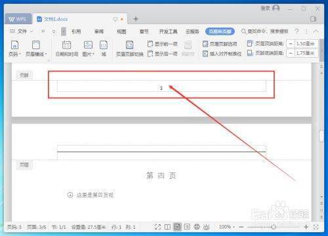
Task: Collapse the ribbon with the up chevron
Action: [316, 31]
